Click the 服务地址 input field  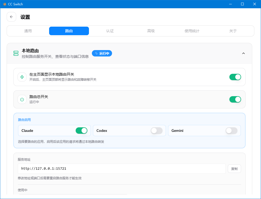[x=122, y=169]
